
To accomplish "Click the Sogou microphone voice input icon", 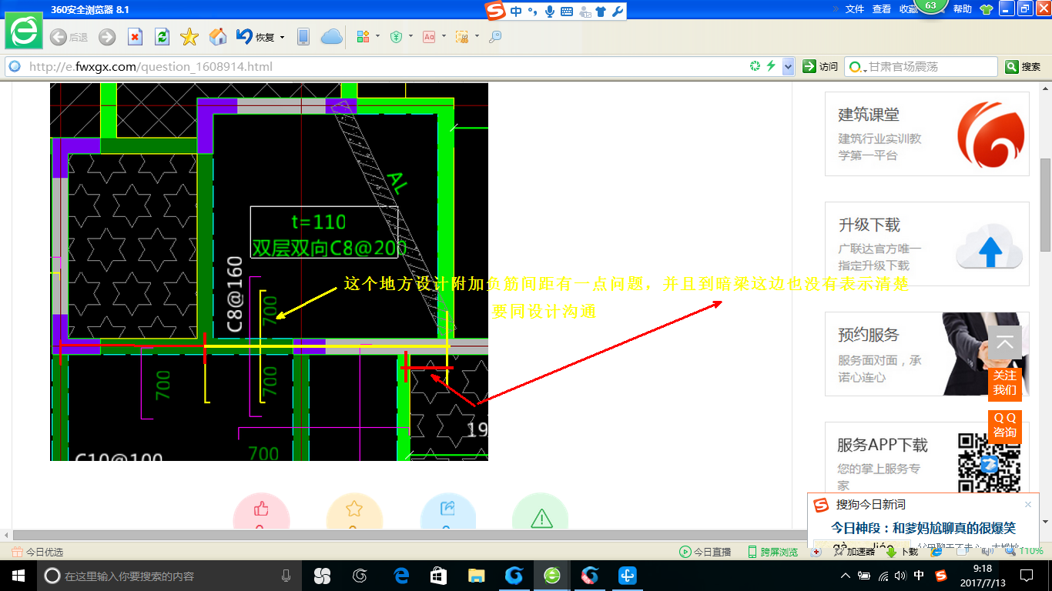I will pos(550,11).
